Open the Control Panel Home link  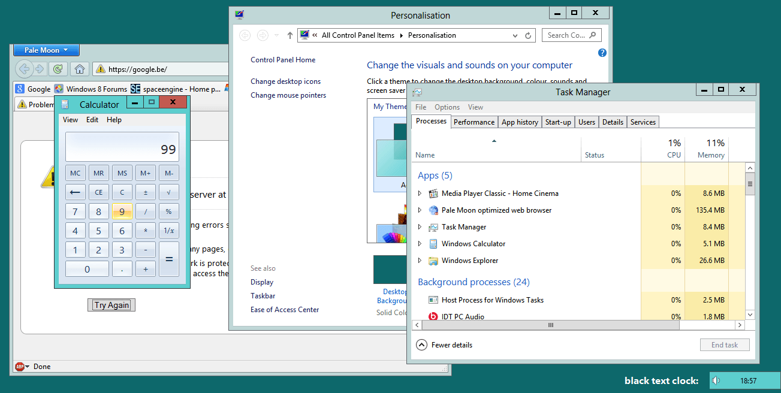click(283, 60)
